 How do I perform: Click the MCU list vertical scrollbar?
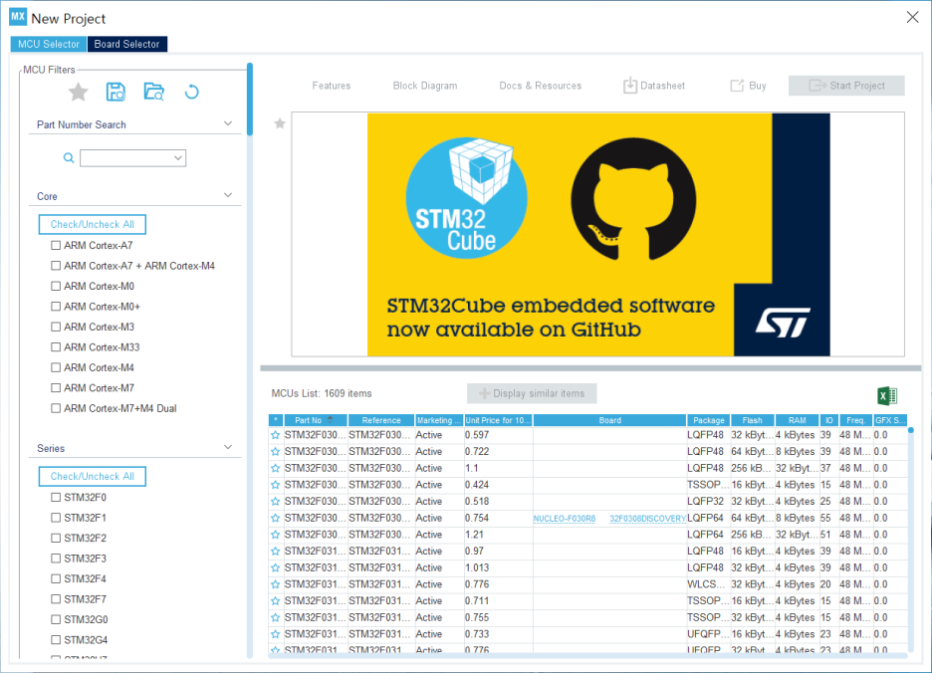point(911,538)
